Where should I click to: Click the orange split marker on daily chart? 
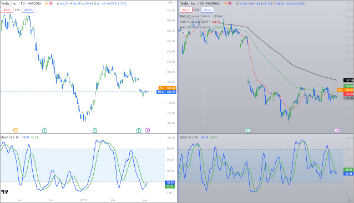click(x=16, y=130)
